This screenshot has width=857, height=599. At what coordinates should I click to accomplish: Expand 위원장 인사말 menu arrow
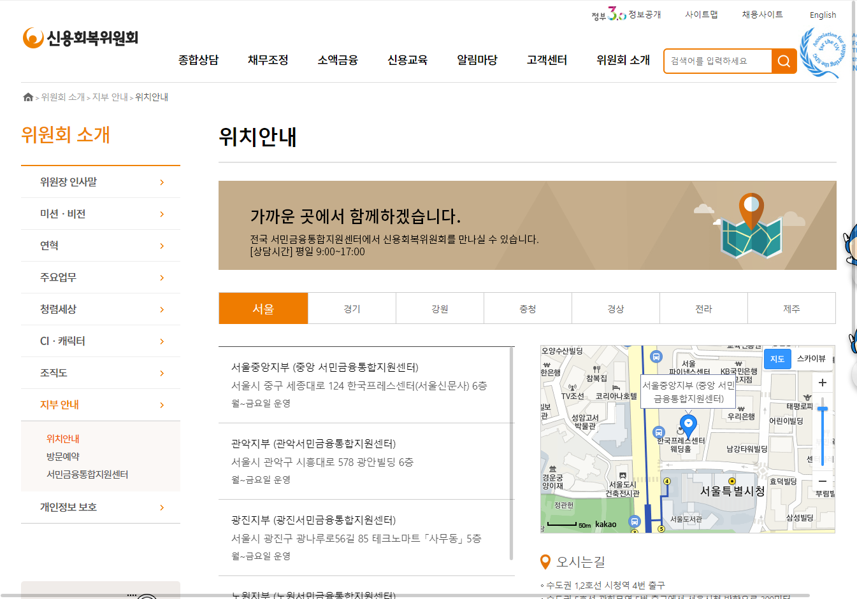pyautogui.click(x=162, y=182)
